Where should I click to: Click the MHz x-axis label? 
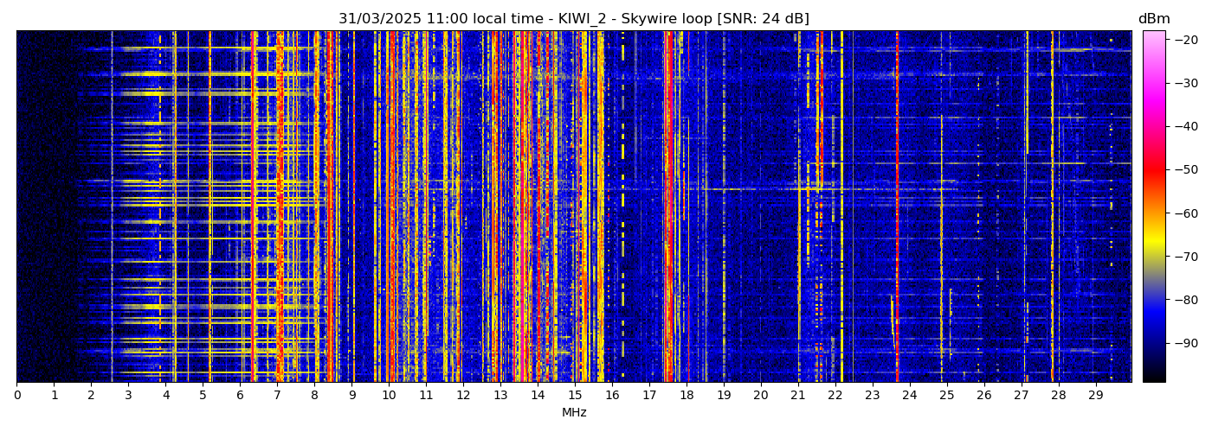574,413
